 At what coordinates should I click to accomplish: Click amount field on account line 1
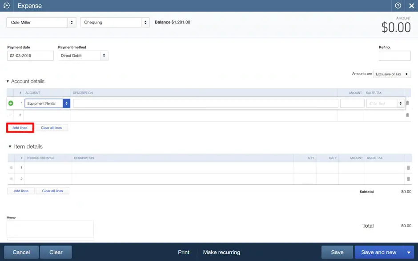click(x=352, y=103)
